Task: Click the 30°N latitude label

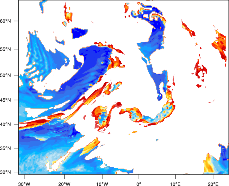Action: 5,172
